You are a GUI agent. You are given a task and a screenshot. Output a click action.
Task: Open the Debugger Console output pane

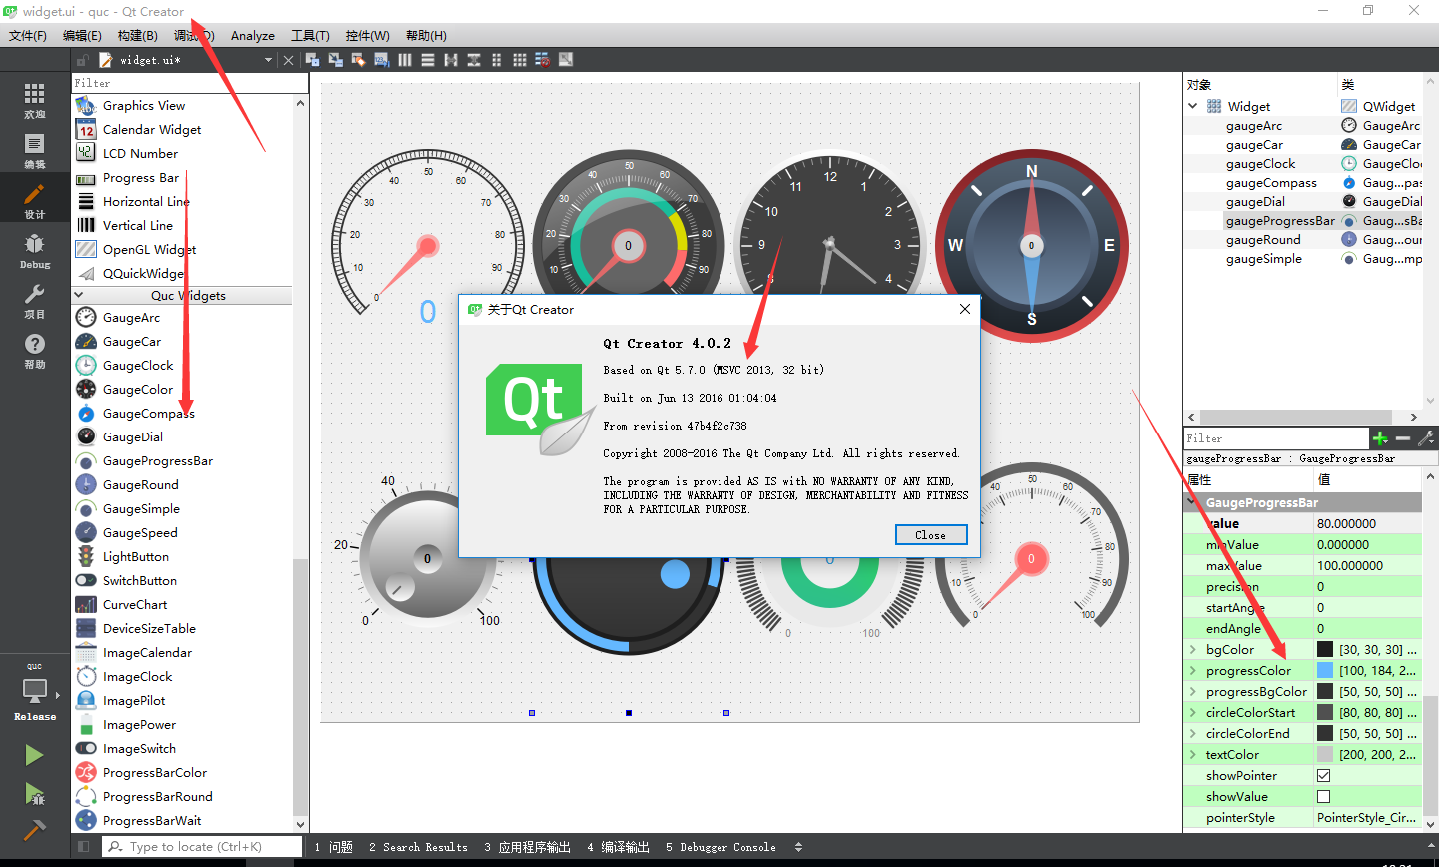(720, 847)
